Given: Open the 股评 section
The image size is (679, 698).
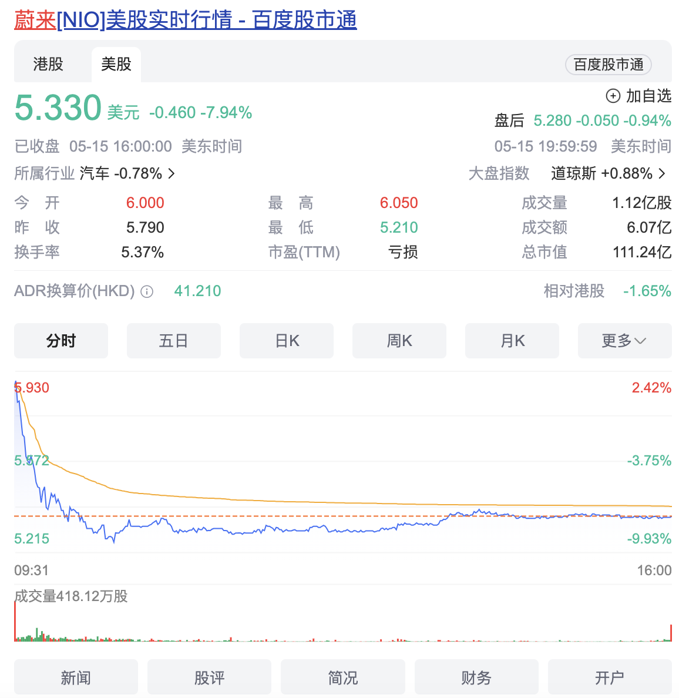Looking at the screenshot, I should 209,677.
